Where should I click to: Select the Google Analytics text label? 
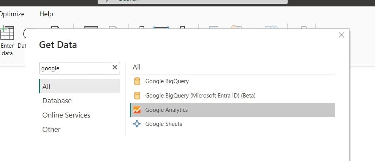coord(166,110)
